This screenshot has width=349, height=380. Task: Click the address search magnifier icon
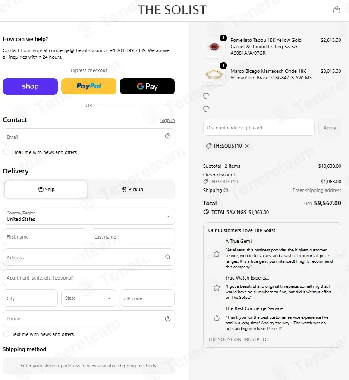[168, 257]
